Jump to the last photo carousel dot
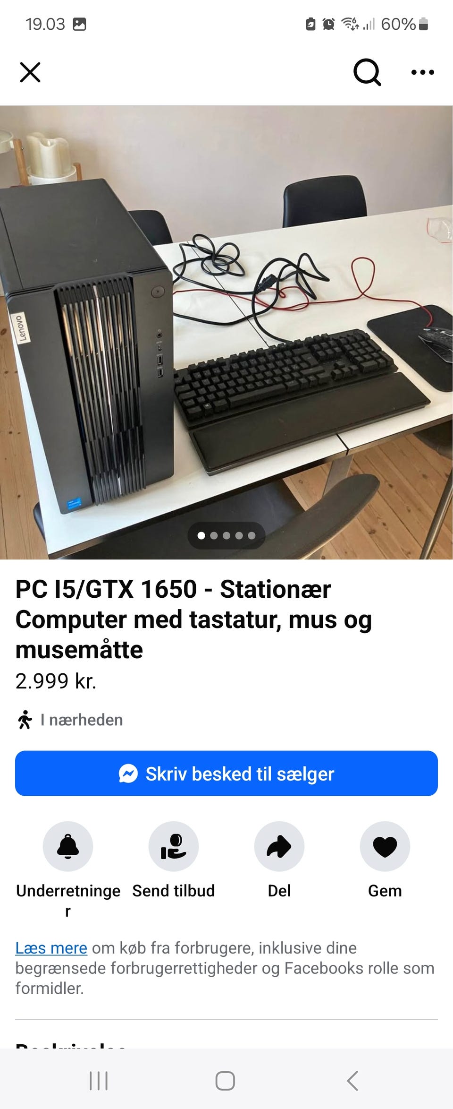The image size is (453, 1109). pyautogui.click(x=252, y=535)
